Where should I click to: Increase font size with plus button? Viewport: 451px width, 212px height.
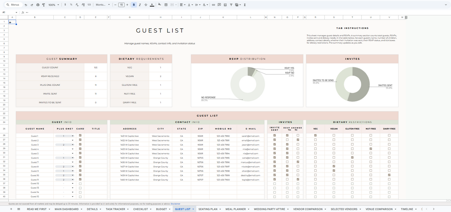[127, 5]
